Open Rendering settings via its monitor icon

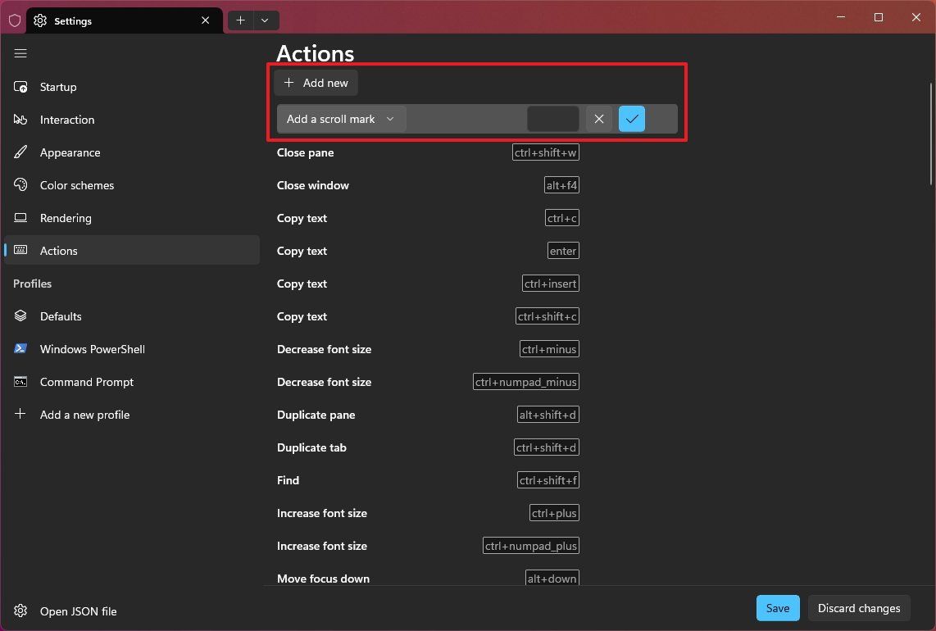point(20,217)
